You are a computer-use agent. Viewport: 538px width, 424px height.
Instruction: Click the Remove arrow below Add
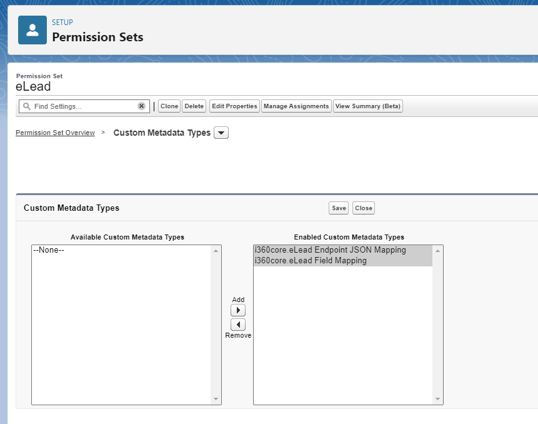(x=238, y=324)
